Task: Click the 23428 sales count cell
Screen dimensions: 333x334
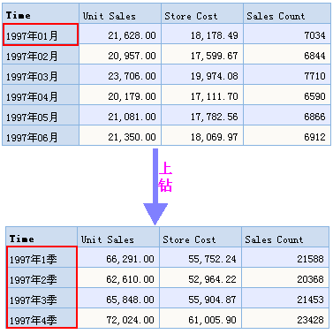Action: (x=285, y=318)
